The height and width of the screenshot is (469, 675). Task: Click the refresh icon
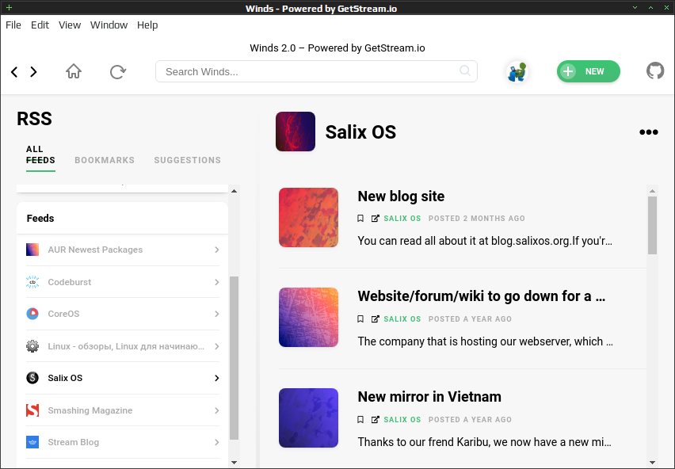pyautogui.click(x=117, y=72)
